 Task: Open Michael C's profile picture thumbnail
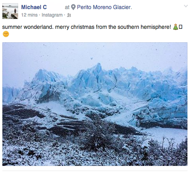[10, 11]
